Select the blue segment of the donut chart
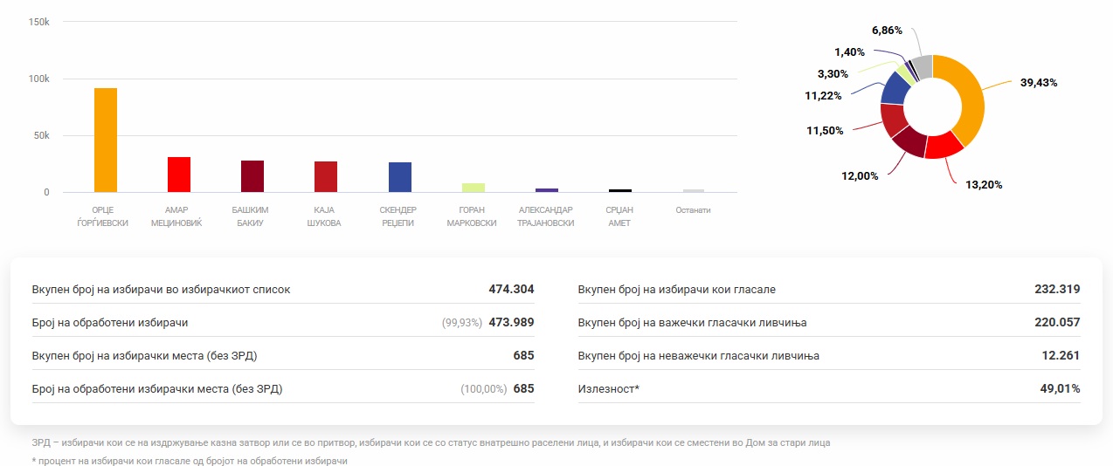 click(894, 87)
